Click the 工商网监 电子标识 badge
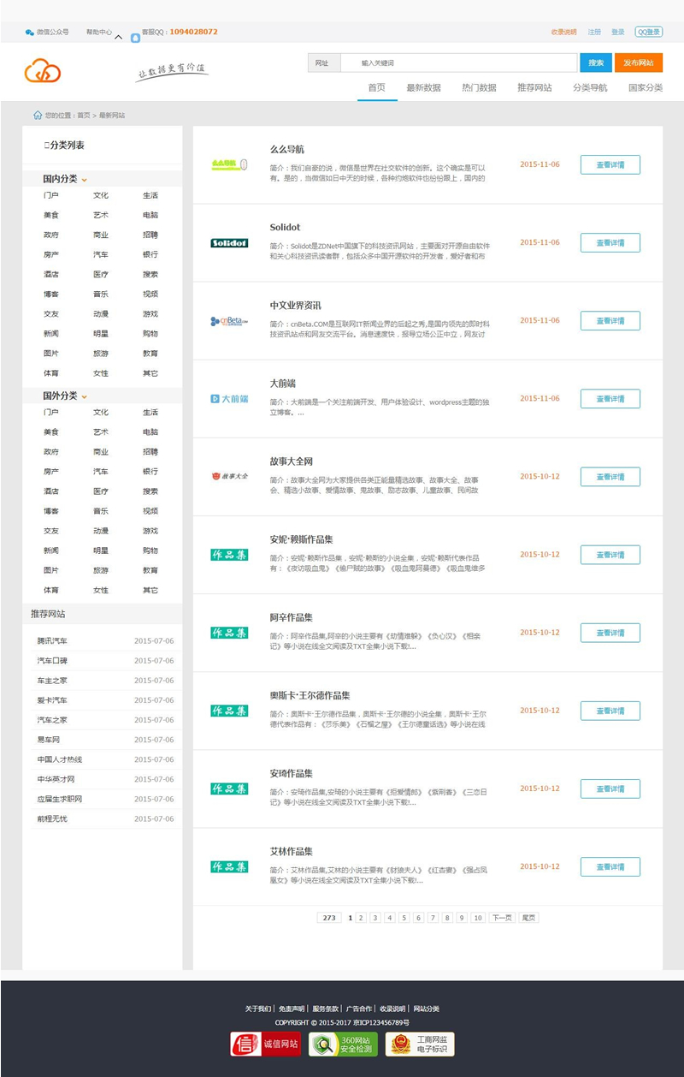This screenshot has height=1077, width=684. [x=420, y=1044]
